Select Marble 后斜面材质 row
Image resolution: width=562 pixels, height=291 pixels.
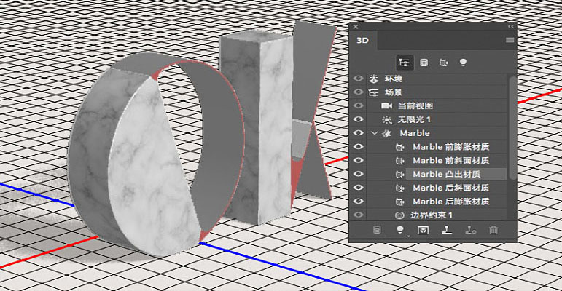click(437, 188)
